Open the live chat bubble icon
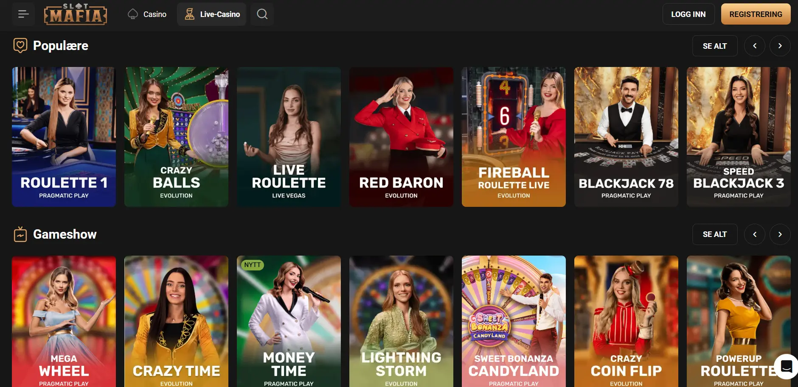The height and width of the screenshot is (387, 798). click(x=786, y=366)
